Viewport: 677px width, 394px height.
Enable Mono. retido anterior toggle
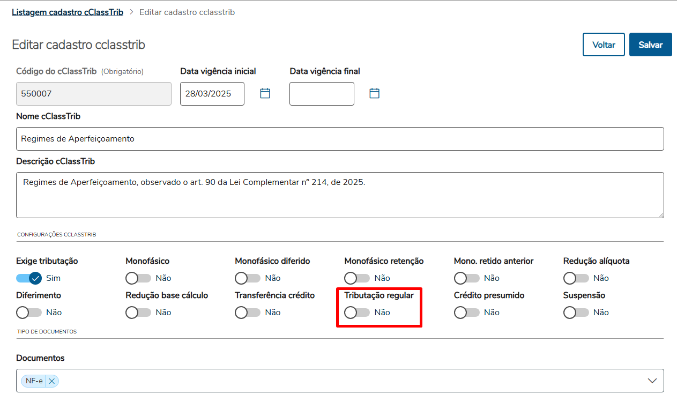tap(466, 278)
